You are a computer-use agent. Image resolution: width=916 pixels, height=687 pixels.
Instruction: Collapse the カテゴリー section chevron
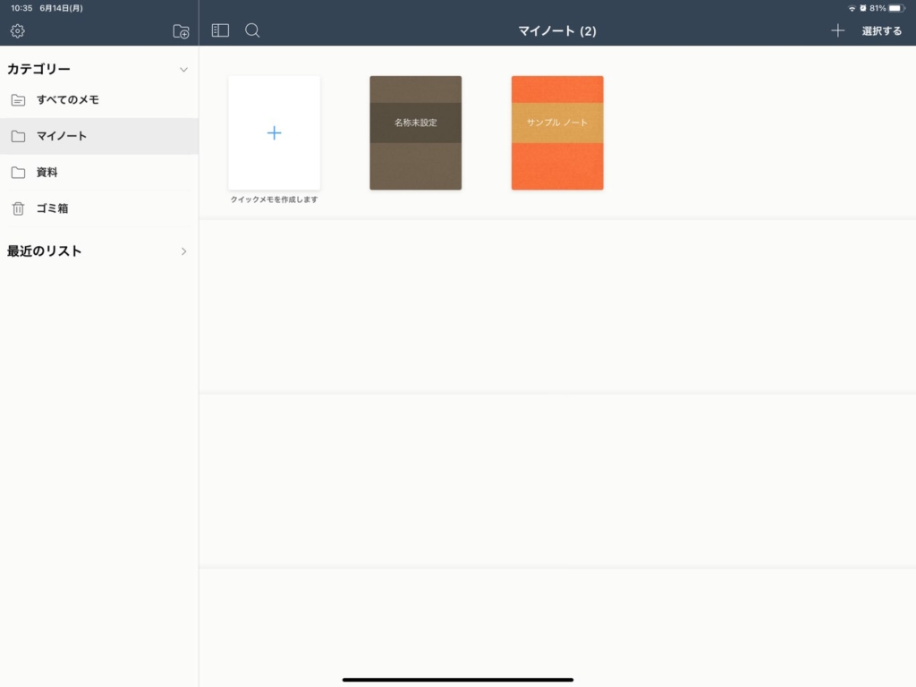coord(183,70)
